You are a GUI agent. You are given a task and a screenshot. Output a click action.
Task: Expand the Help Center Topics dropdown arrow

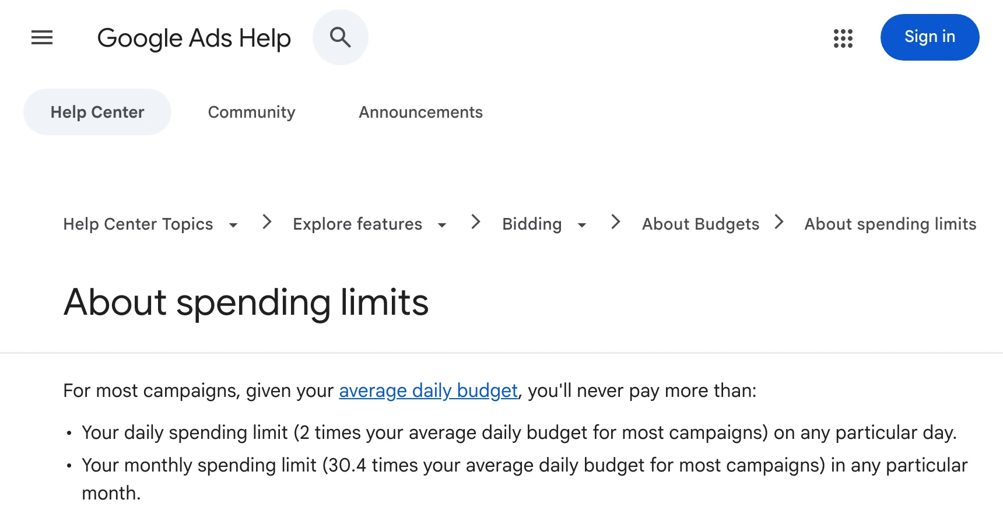click(233, 225)
